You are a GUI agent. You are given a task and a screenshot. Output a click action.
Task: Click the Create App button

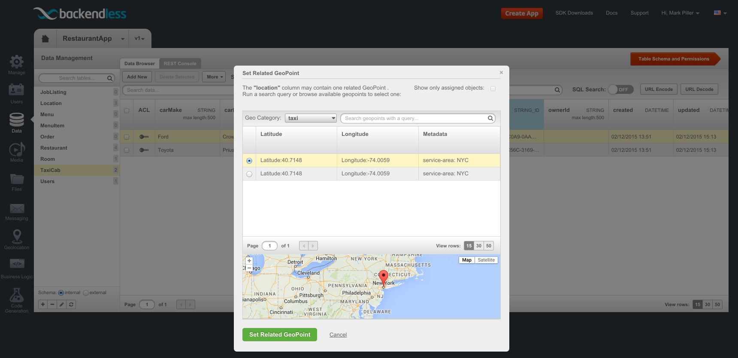[522, 13]
